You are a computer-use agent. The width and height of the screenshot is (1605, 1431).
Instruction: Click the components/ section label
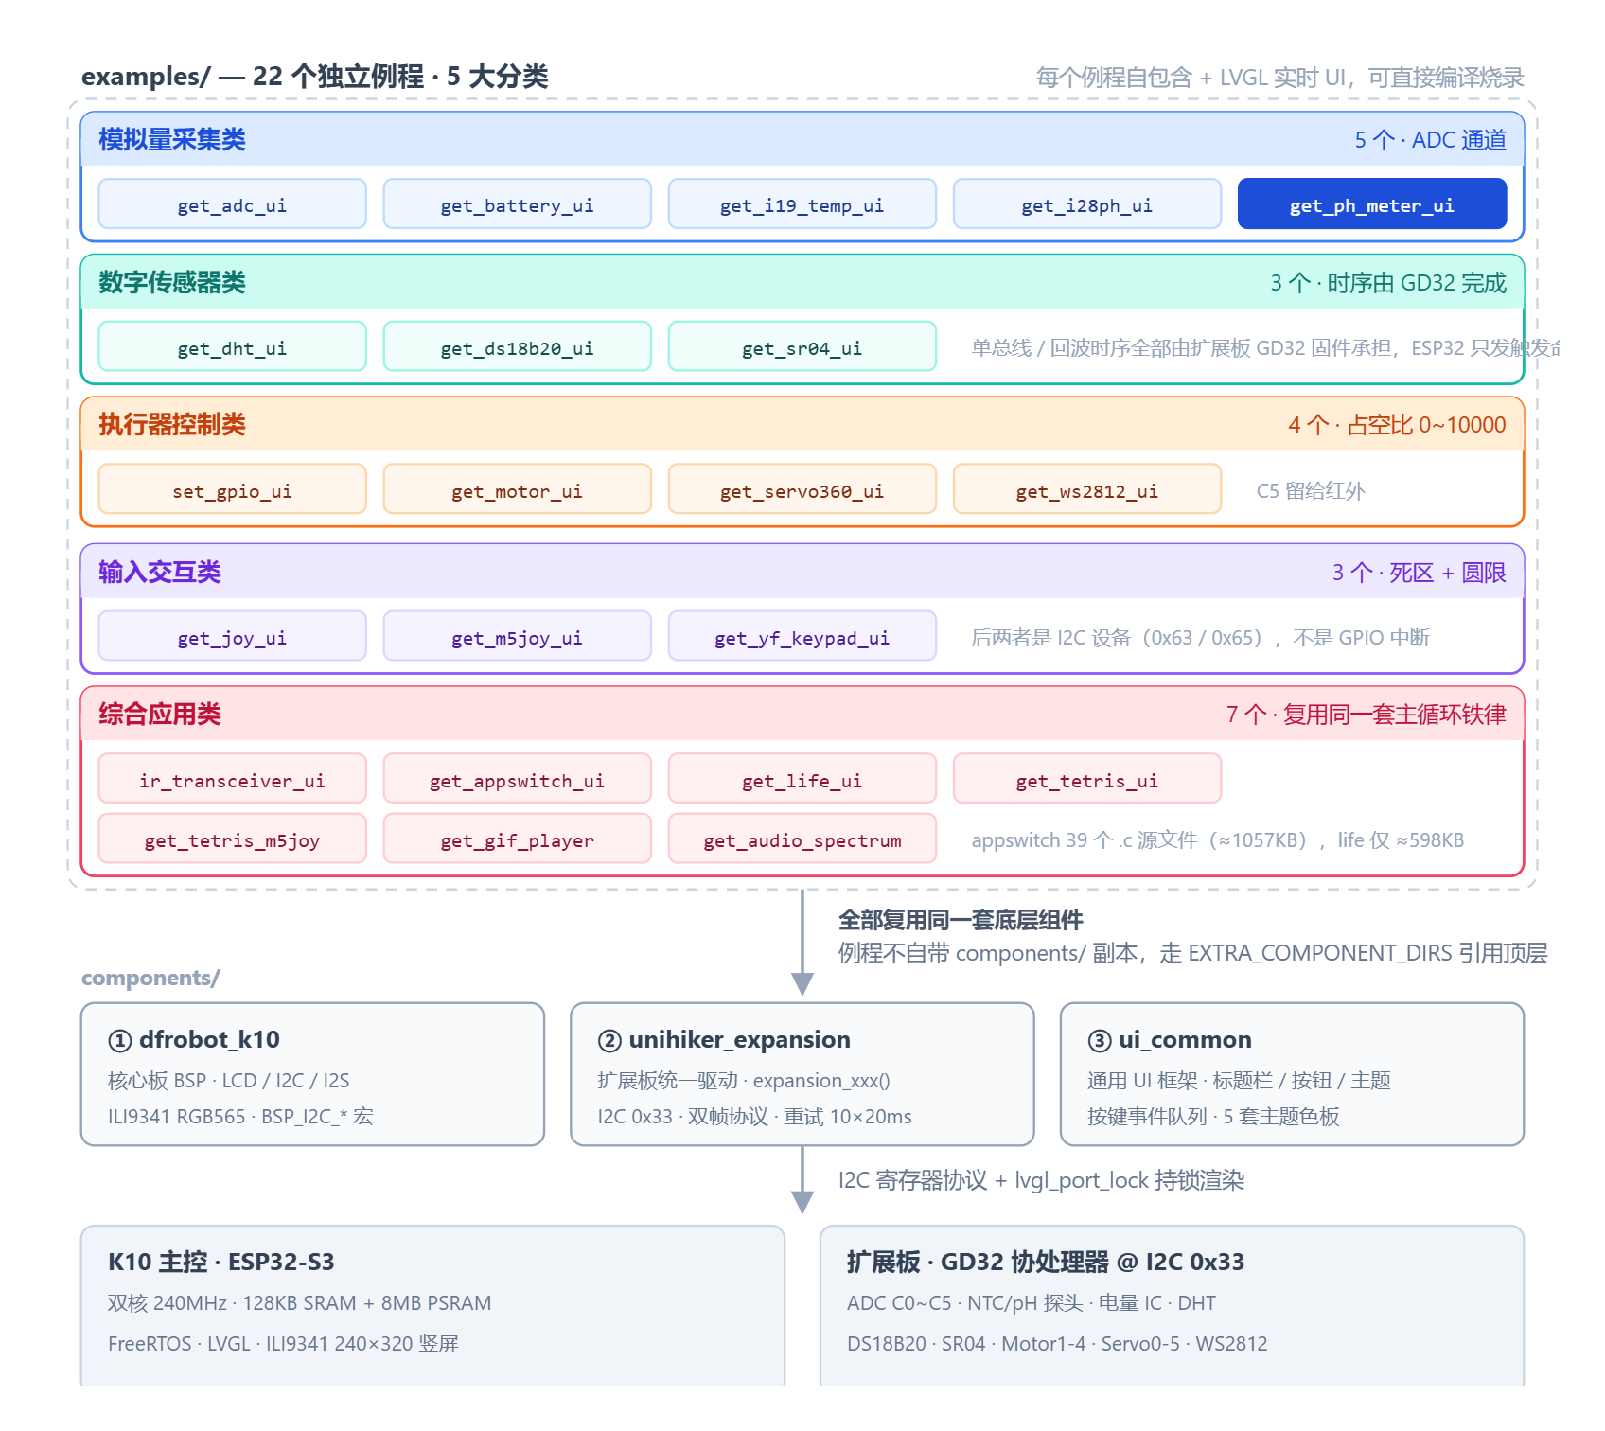pyautogui.click(x=150, y=978)
